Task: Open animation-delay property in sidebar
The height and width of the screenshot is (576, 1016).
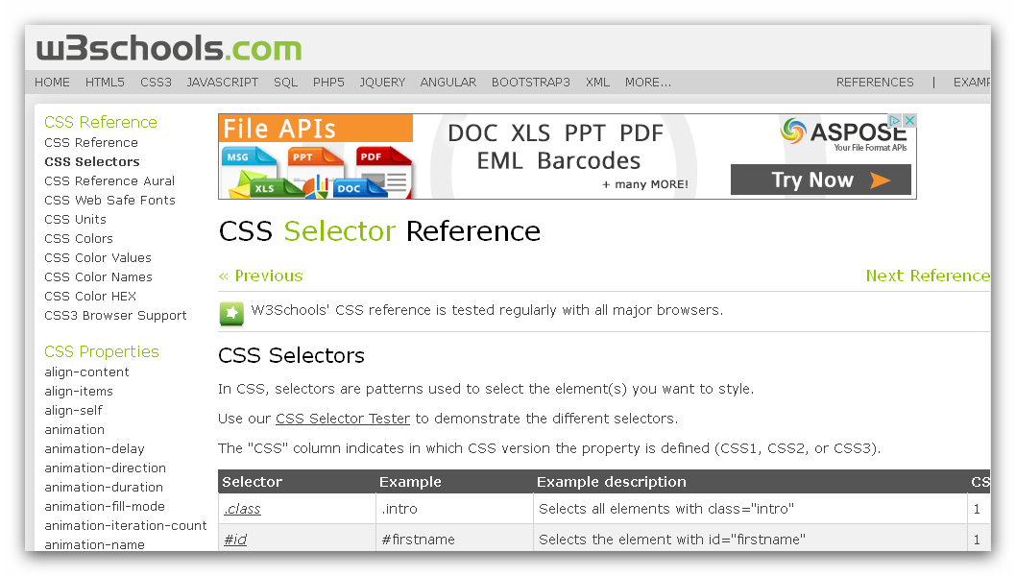Action: coord(95,449)
